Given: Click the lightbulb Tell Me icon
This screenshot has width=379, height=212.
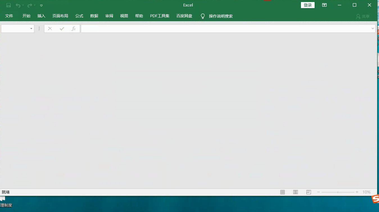Looking at the screenshot, I should [x=203, y=16].
